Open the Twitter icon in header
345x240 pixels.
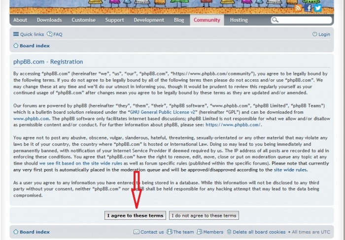[x=318, y=8]
